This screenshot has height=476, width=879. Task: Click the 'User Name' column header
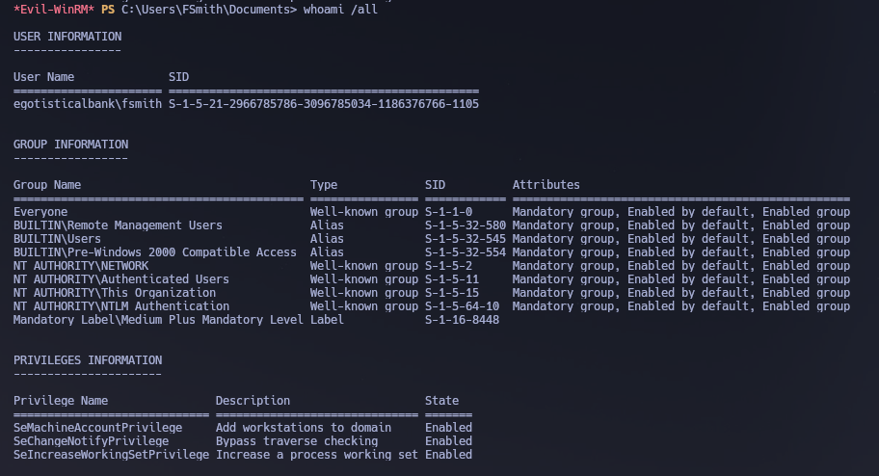[43, 77]
